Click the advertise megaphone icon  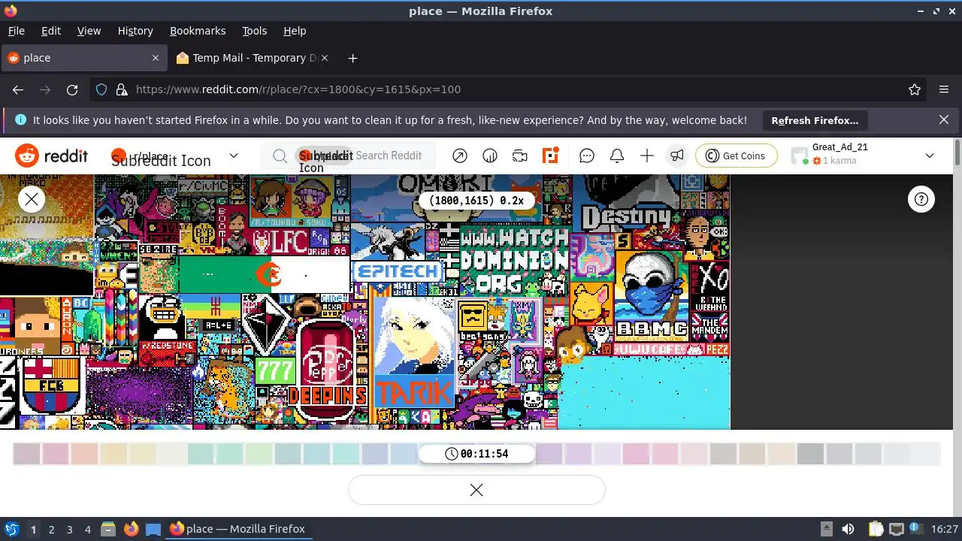(677, 156)
